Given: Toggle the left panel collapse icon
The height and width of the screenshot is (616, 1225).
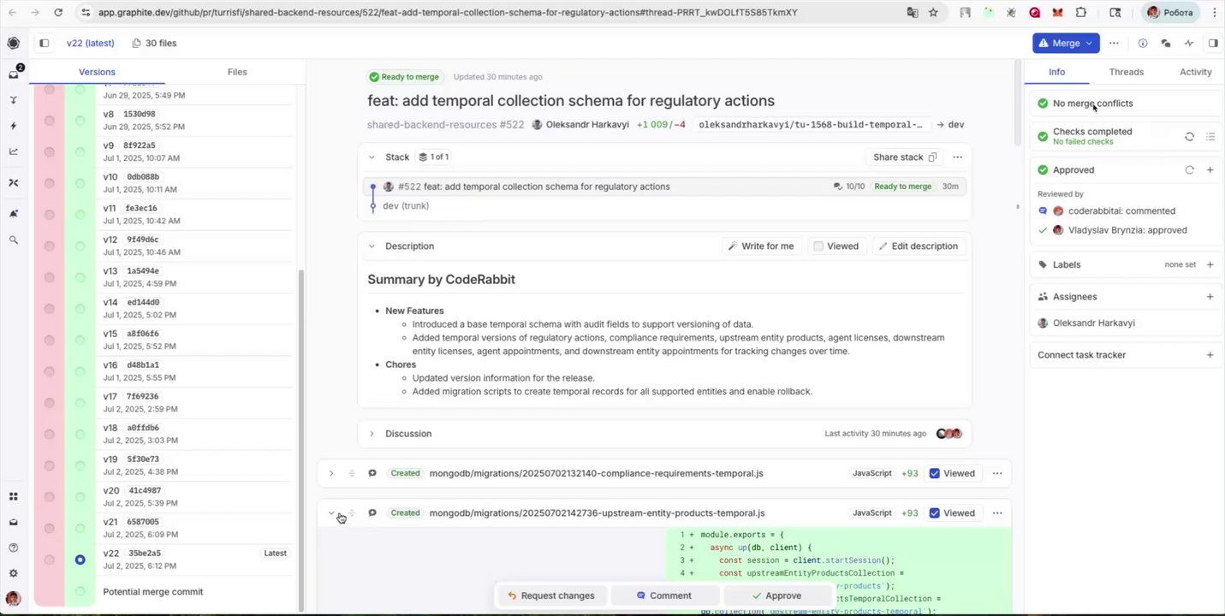Looking at the screenshot, I should pyautogui.click(x=45, y=44).
